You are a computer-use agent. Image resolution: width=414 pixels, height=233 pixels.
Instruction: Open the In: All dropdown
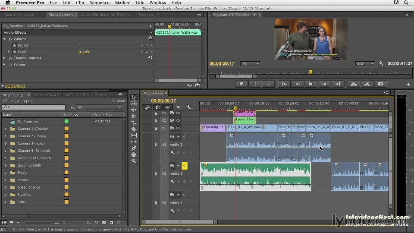98,107
